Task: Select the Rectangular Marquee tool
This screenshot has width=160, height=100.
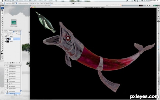Action: [x=2, y=12]
